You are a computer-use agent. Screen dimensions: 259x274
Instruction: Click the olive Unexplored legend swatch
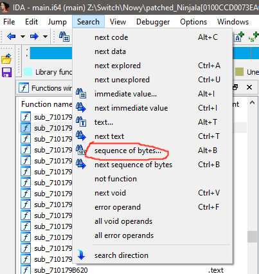[x=239, y=72]
